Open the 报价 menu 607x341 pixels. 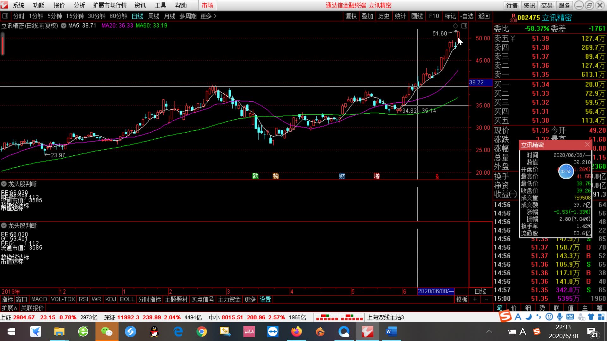59,5
